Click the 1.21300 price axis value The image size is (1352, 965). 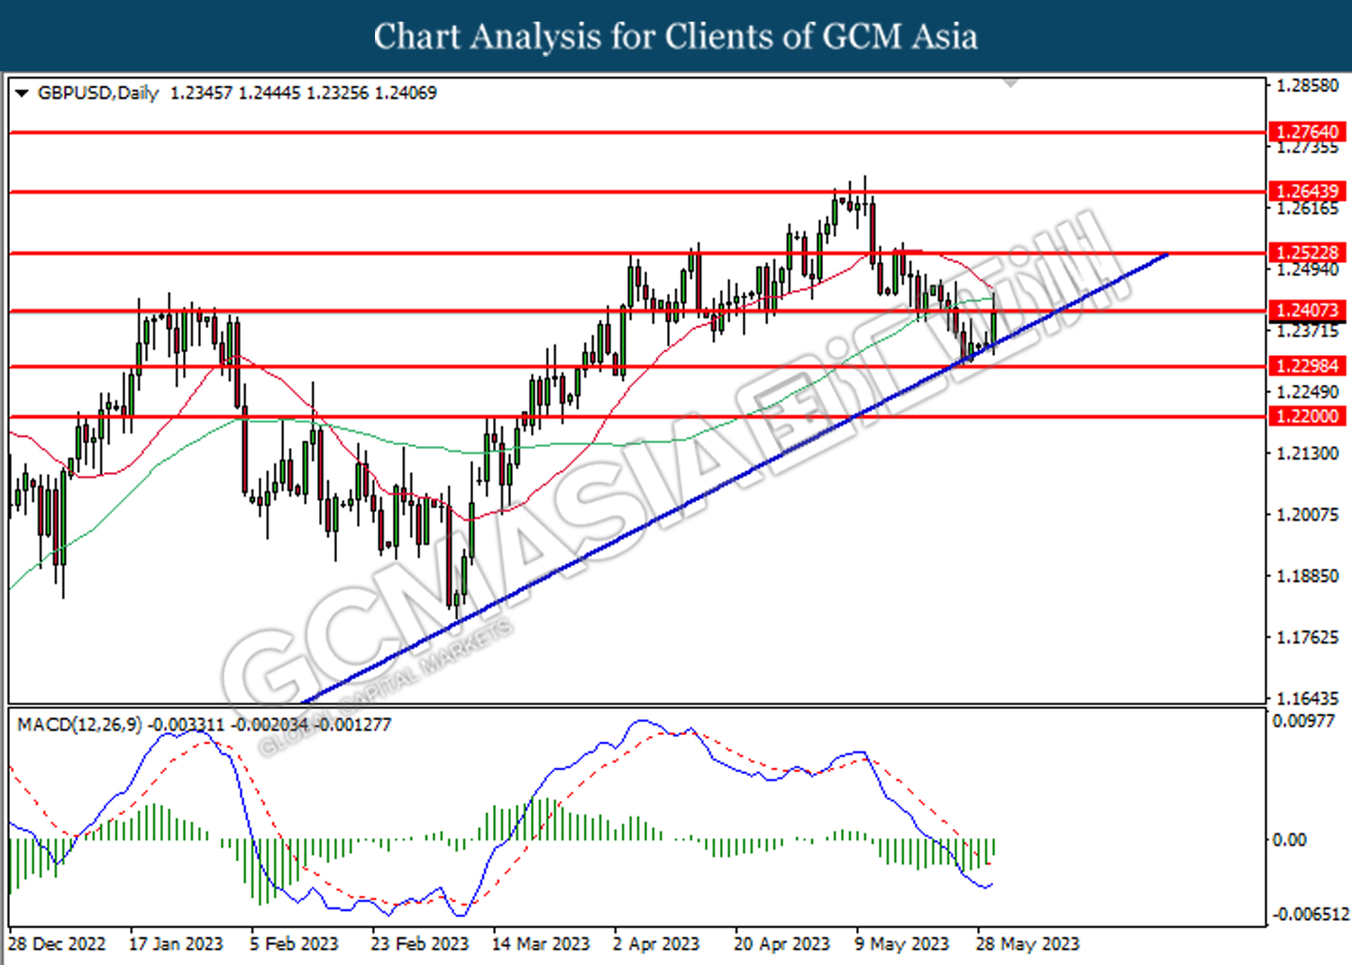tap(1308, 453)
